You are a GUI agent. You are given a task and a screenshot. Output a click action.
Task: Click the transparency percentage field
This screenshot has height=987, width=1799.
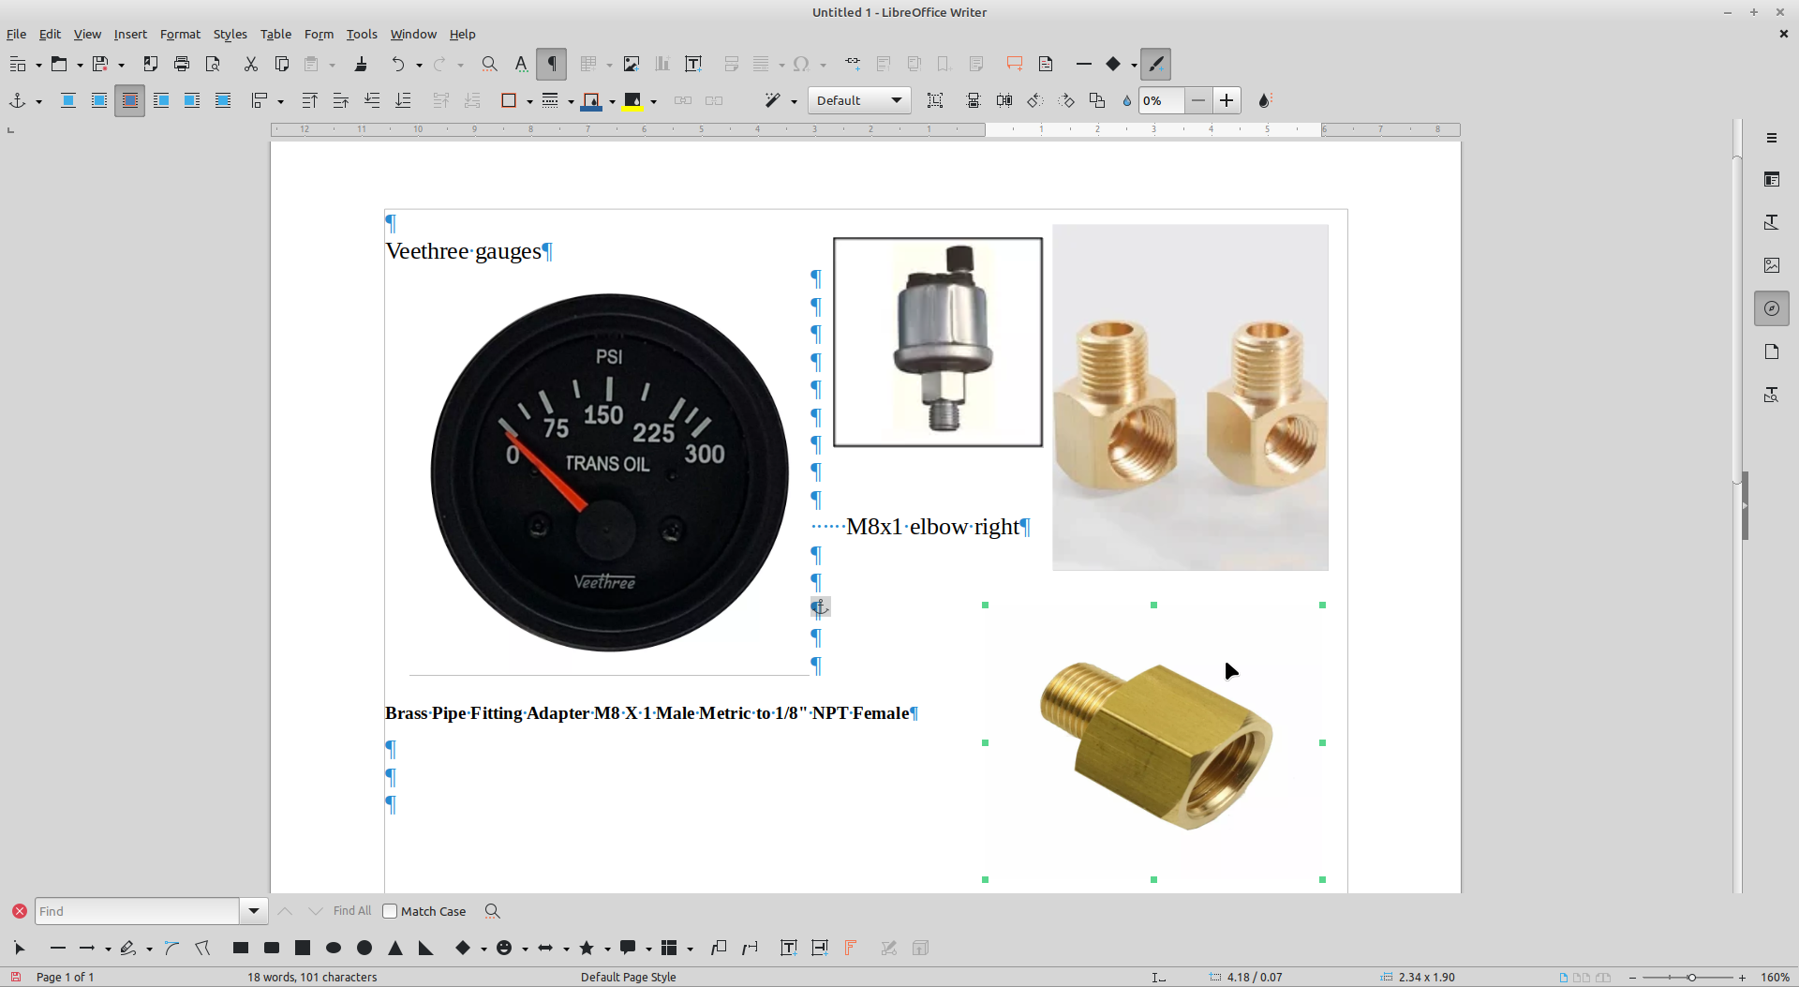click(x=1162, y=100)
